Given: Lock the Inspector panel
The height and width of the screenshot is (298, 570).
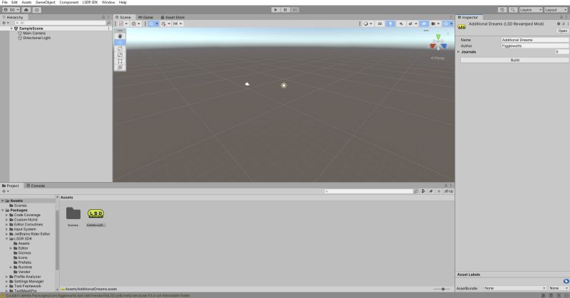Looking at the screenshot, I should [561, 17].
